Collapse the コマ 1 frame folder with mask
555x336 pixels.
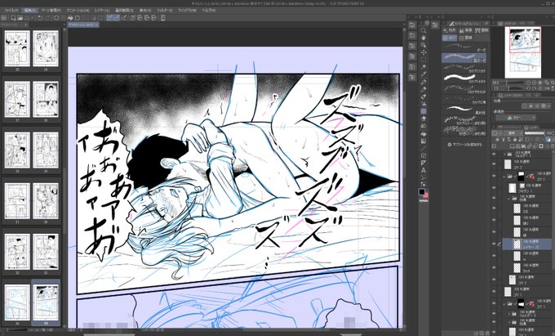tap(504, 304)
